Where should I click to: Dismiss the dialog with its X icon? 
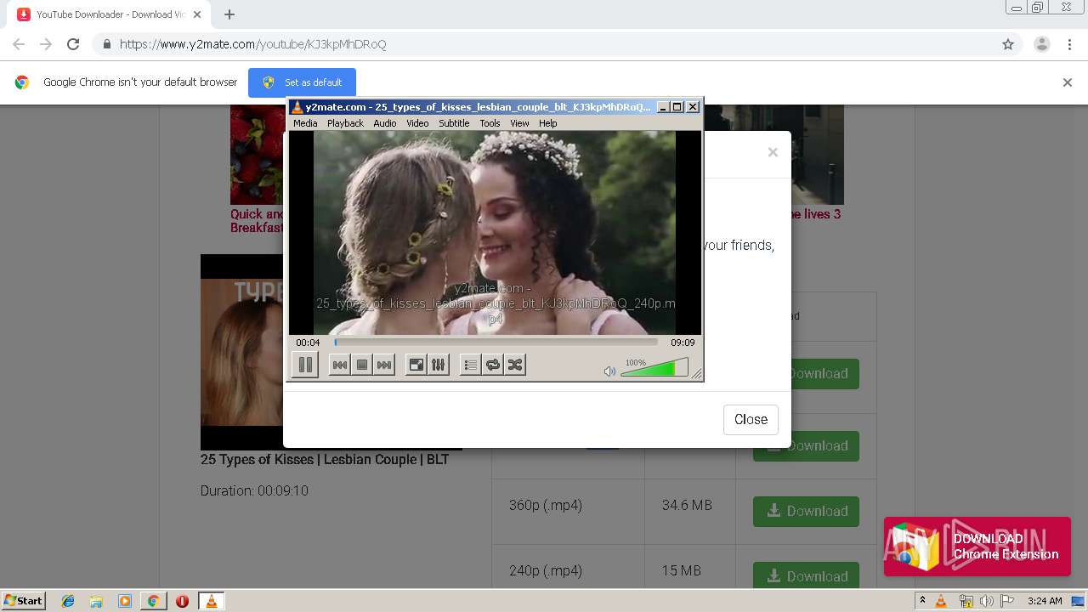pos(773,152)
